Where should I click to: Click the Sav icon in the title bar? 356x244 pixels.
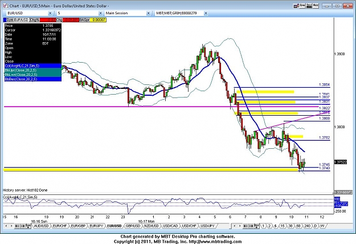point(302,6)
